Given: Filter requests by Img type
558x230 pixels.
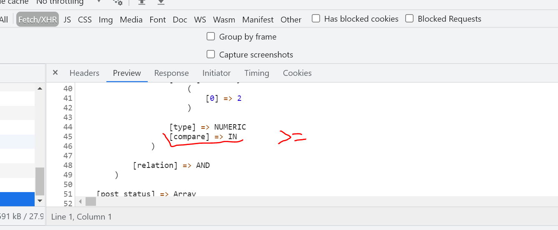Looking at the screenshot, I should point(106,20).
